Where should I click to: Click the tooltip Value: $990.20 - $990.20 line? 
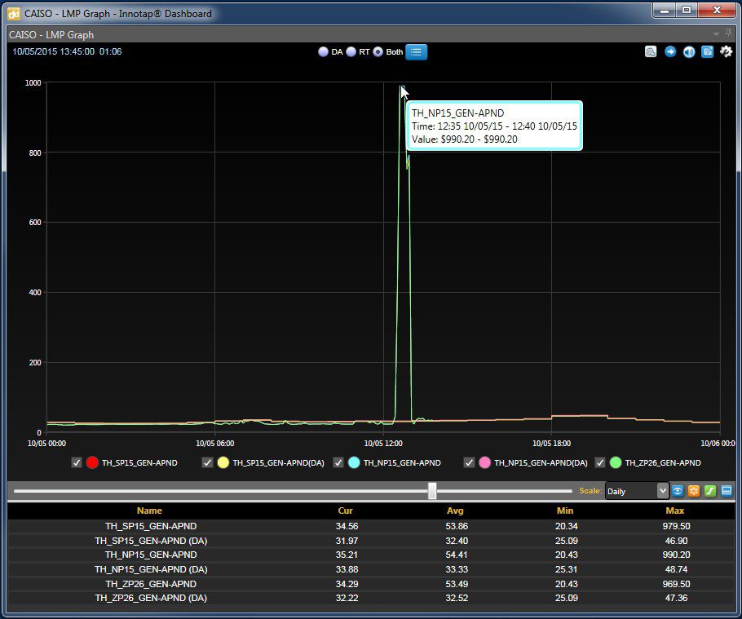(x=465, y=139)
